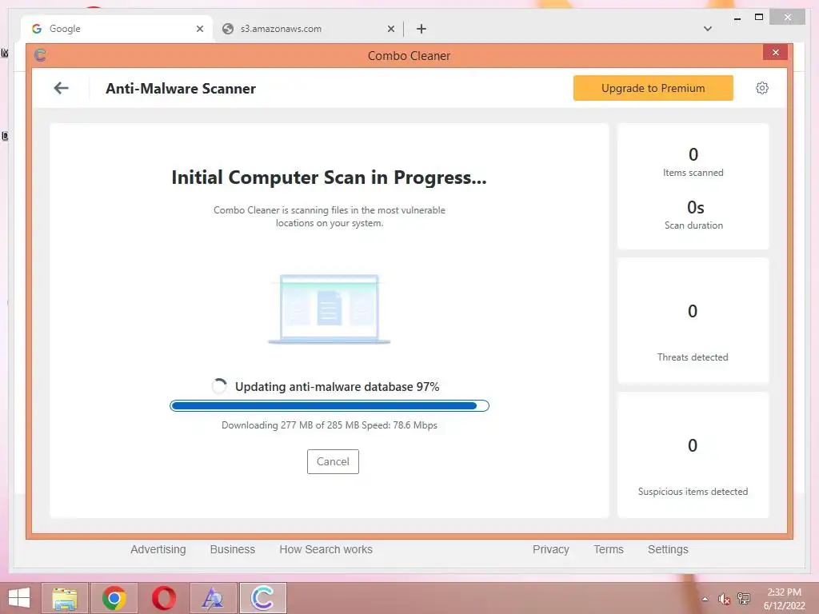Click the Anti-Malware Scanner heading
Image resolution: width=819 pixels, height=614 pixels.
point(181,88)
